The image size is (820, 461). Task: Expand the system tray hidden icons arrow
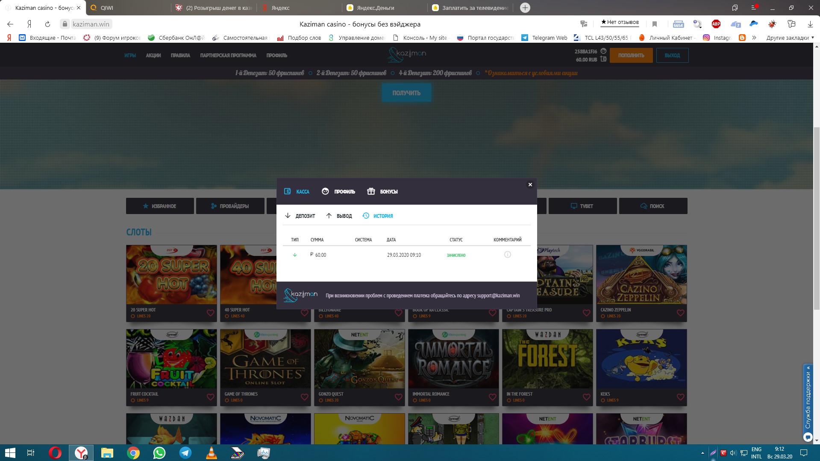(x=702, y=453)
